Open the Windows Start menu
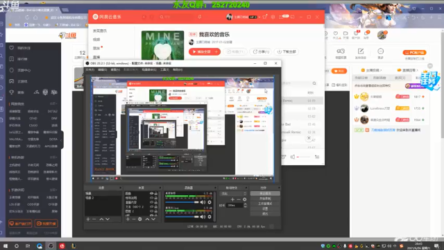 tap(5, 246)
